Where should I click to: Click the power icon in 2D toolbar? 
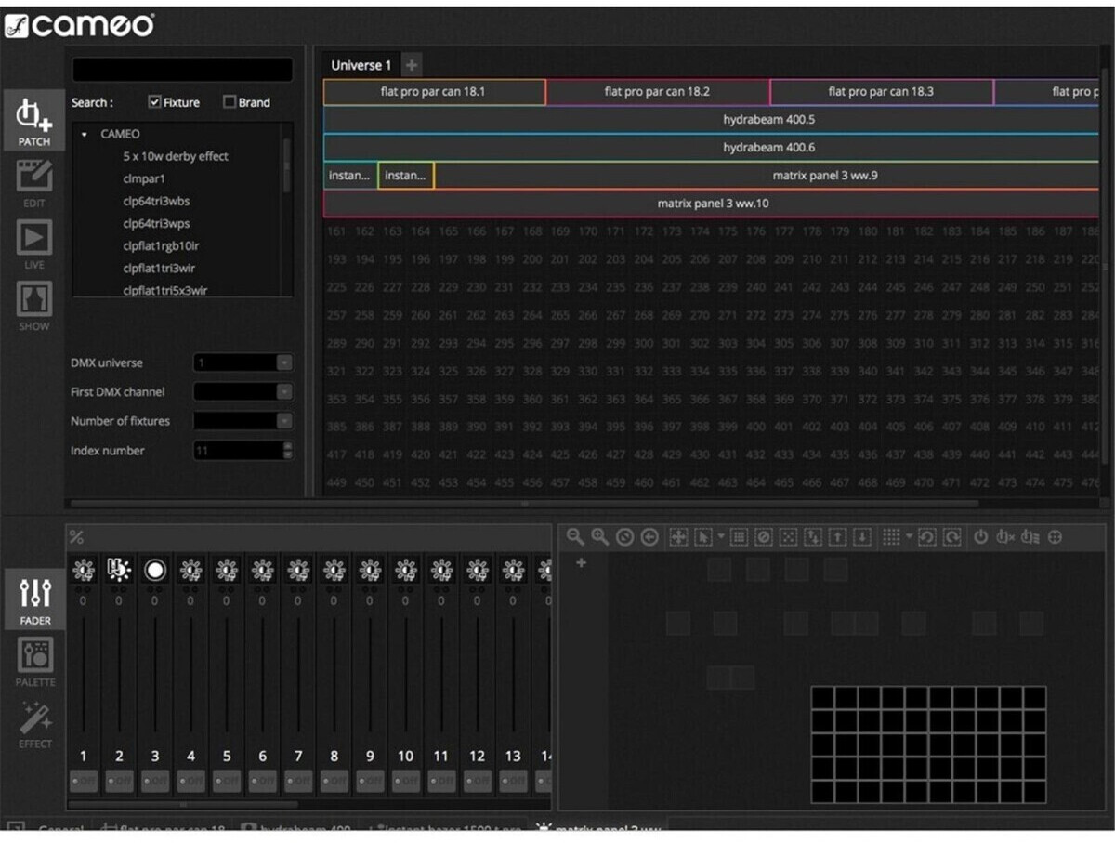(980, 536)
